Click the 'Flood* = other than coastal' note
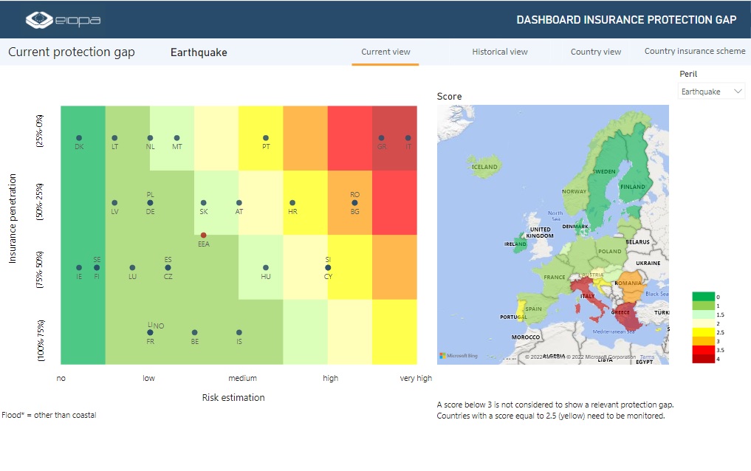Viewport: 751px width, 471px height. (49, 415)
